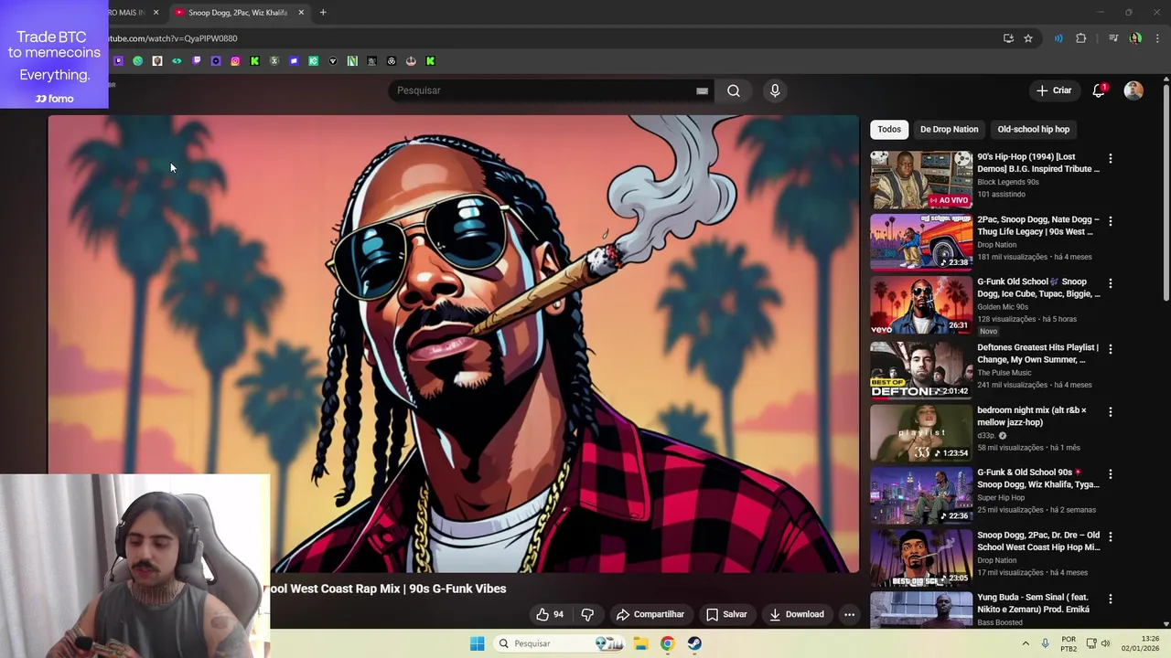Open '2Pac, Snoop Dogg, Nate Dogg – Thug Life Legacy' title
The height and width of the screenshot is (658, 1171).
coord(1038,226)
